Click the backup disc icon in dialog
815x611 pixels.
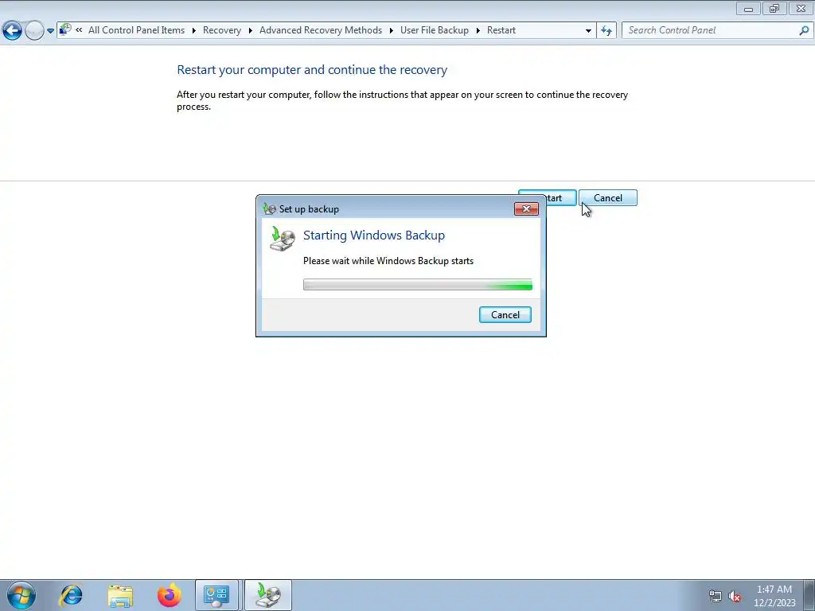click(x=283, y=239)
